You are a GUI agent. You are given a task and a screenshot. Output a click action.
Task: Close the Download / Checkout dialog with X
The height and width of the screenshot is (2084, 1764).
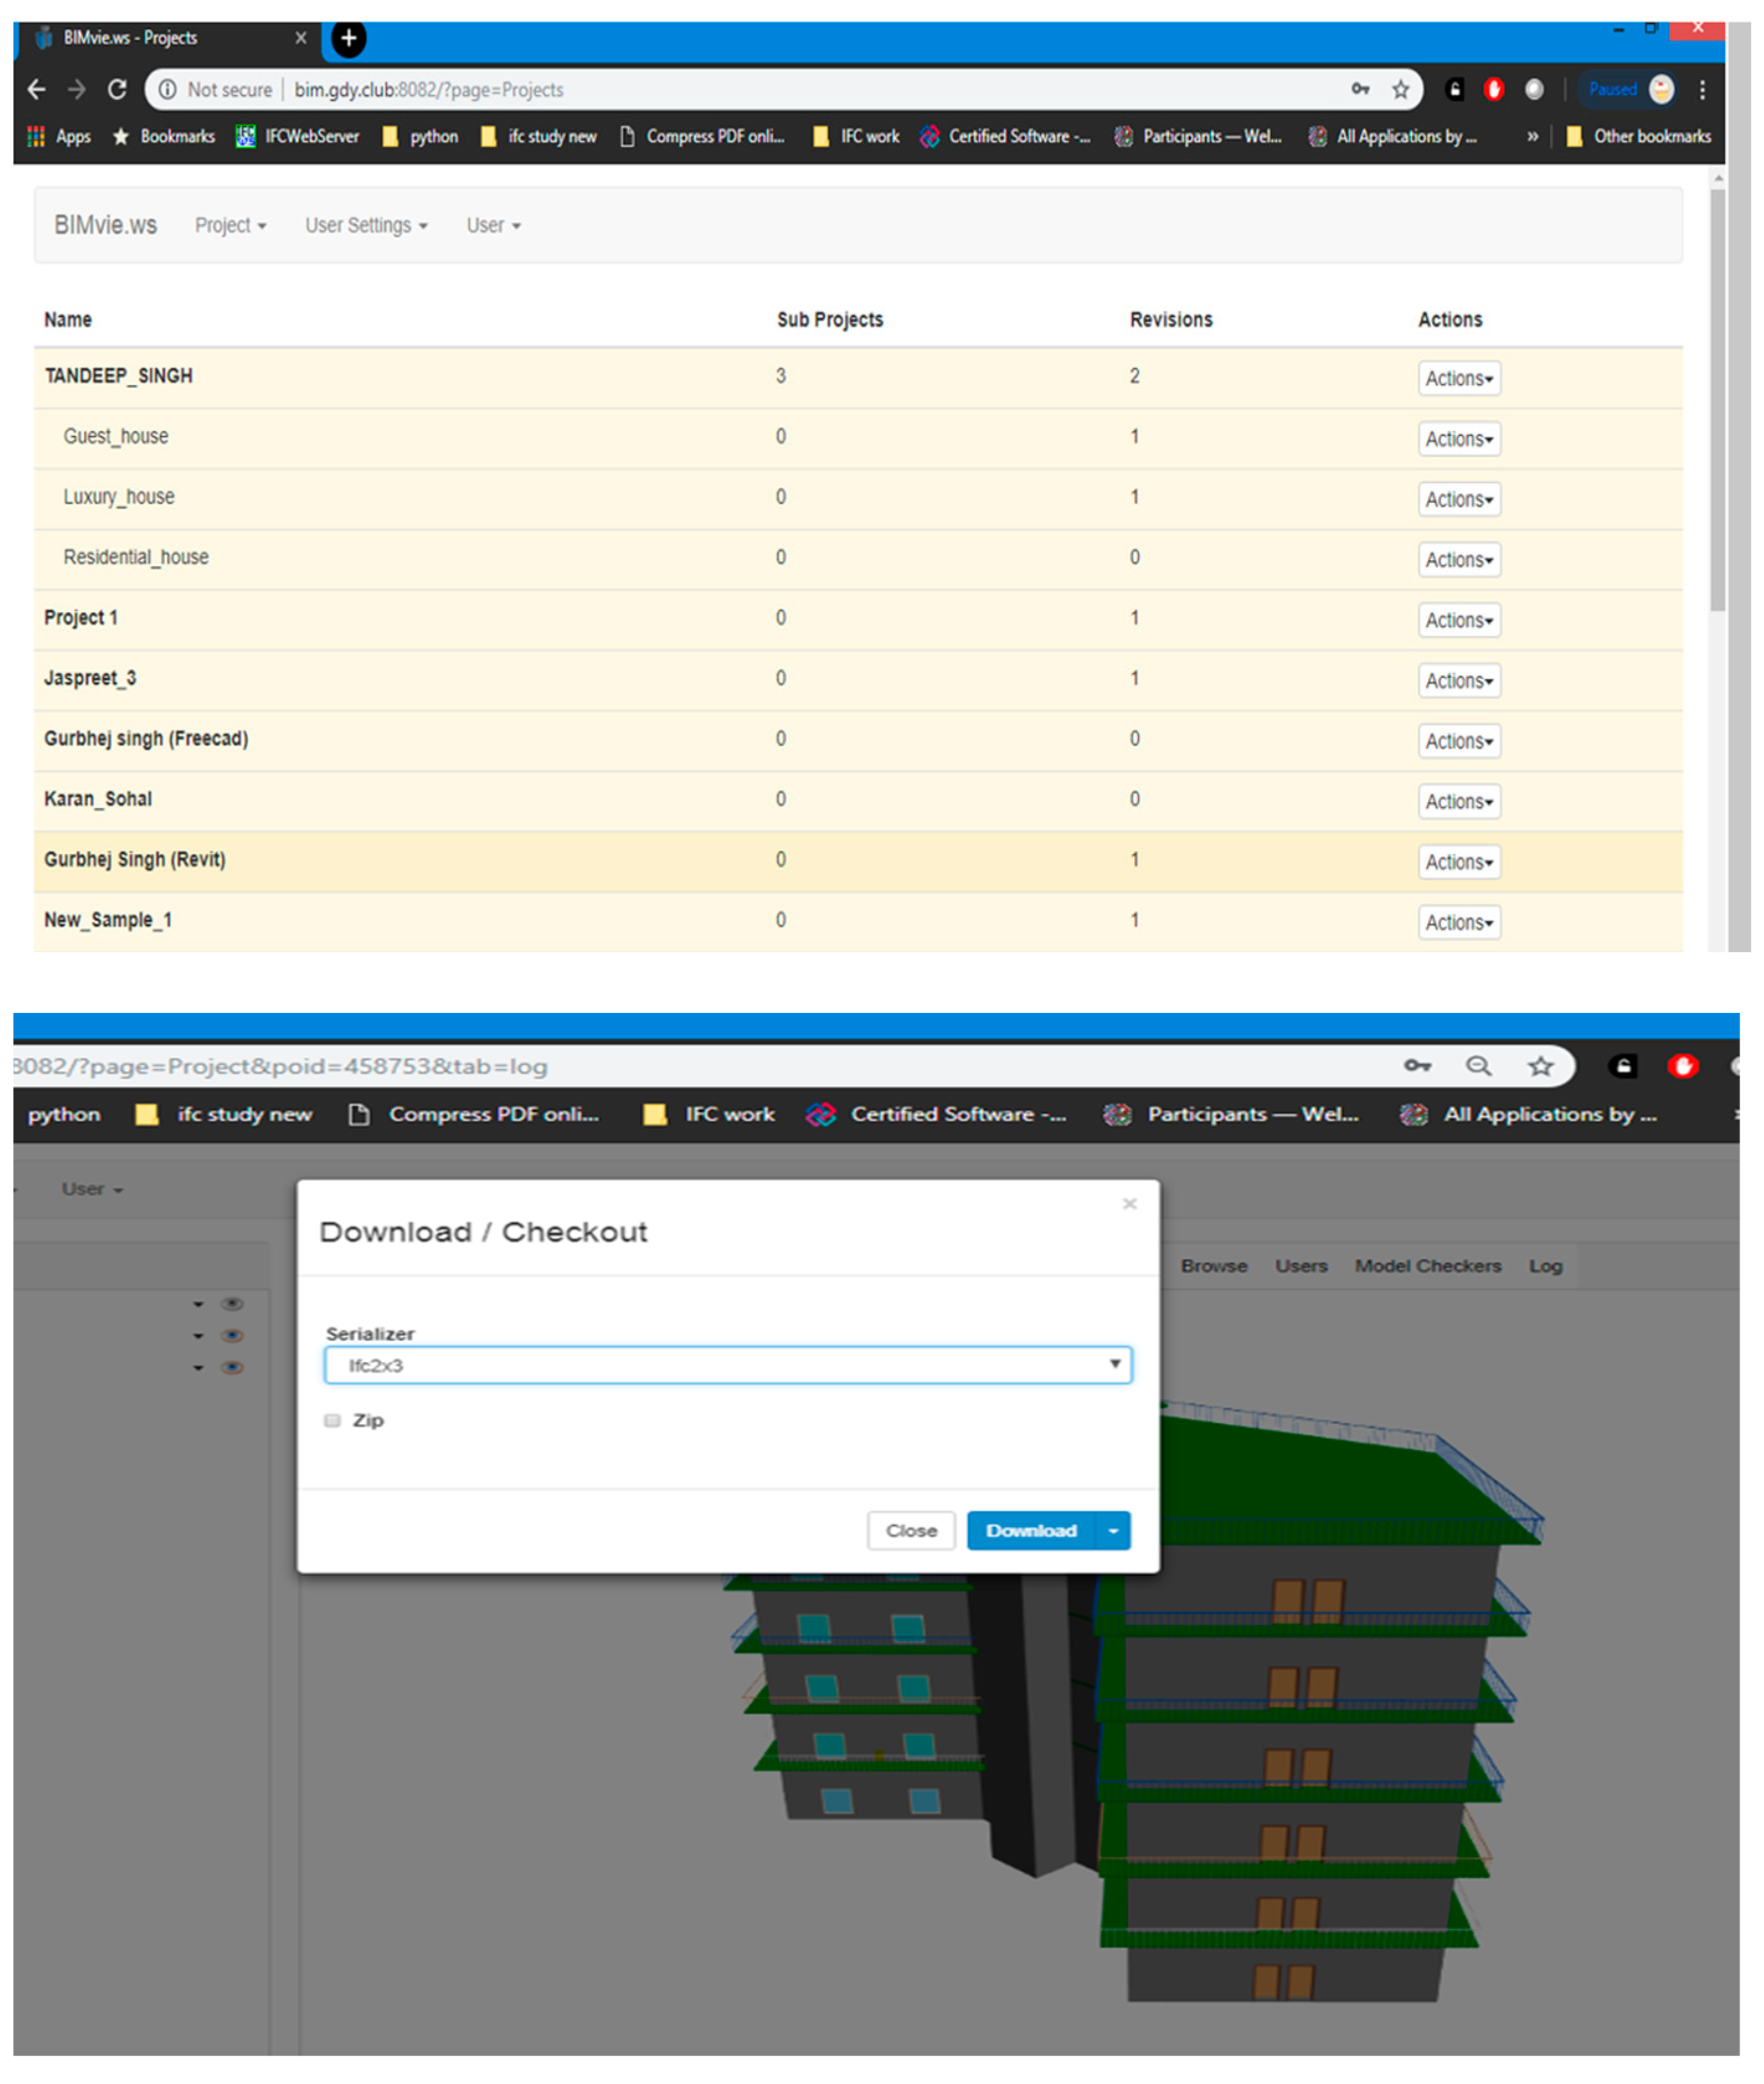pos(1129,1203)
